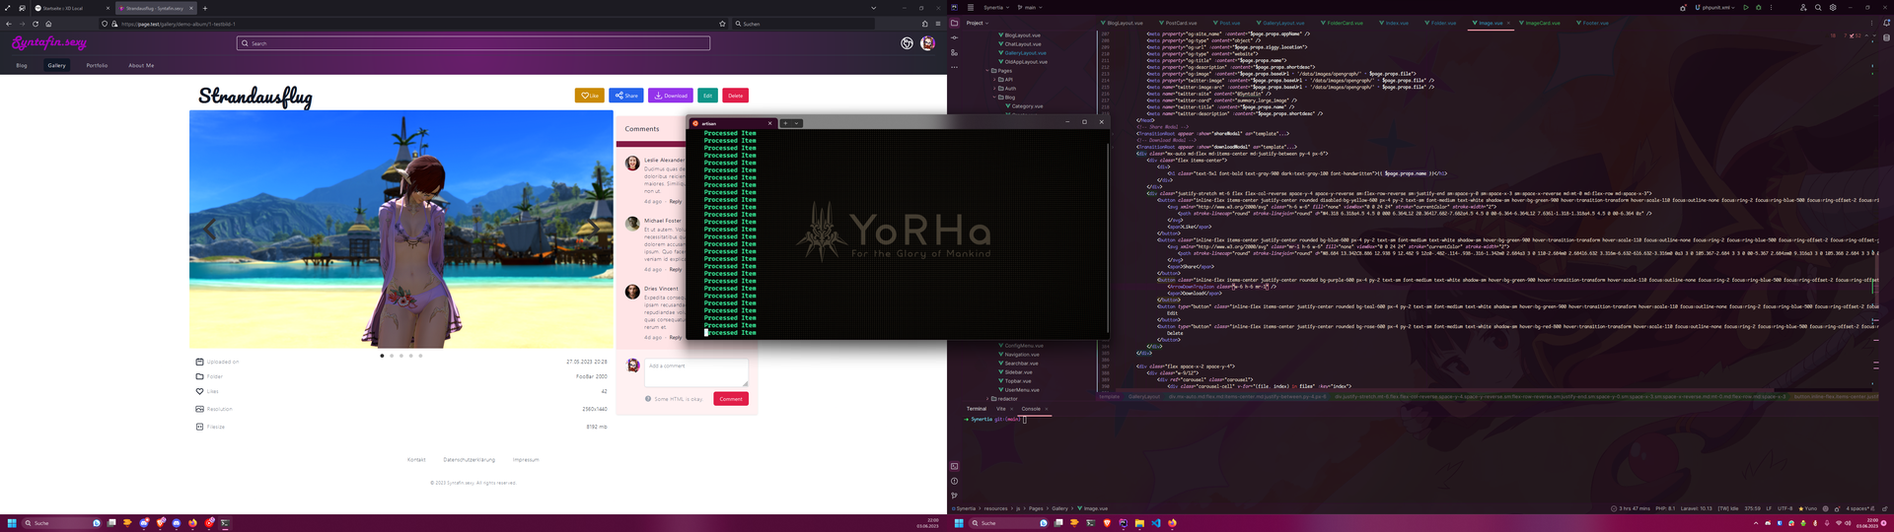
Task: Reload the browser page
Action: [x=36, y=24]
